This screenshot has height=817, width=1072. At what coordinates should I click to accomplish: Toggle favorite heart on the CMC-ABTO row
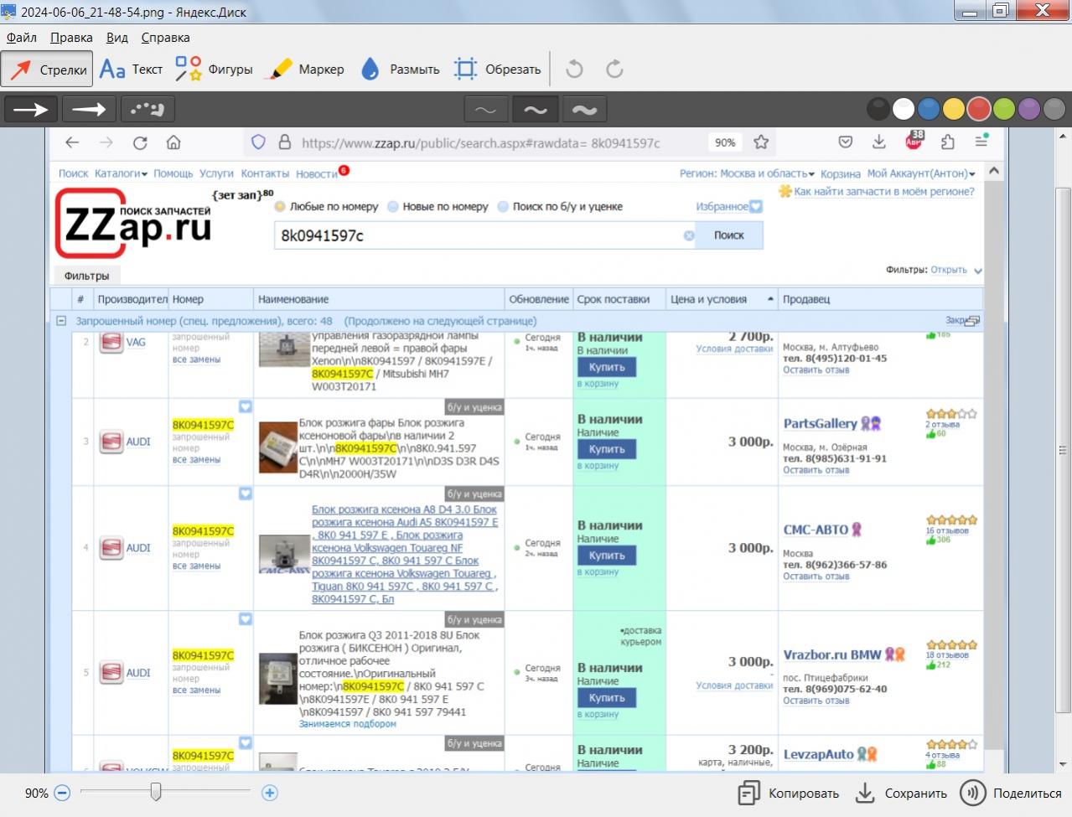(246, 494)
